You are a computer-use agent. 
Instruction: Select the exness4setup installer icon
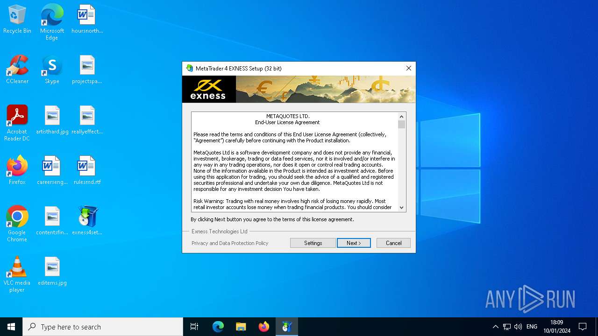[x=87, y=221]
